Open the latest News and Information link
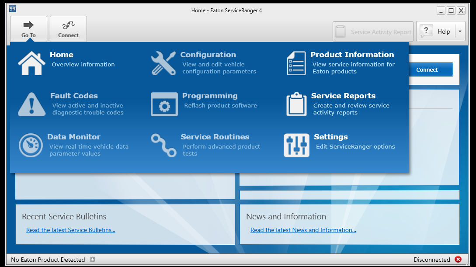The image size is (476, 267). [x=303, y=230]
